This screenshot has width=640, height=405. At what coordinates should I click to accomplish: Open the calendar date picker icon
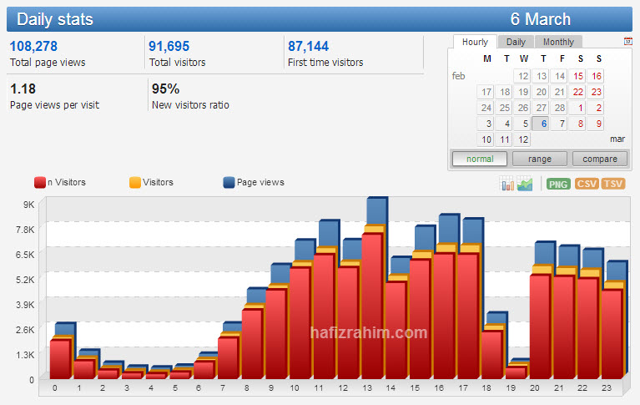pos(627,41)
